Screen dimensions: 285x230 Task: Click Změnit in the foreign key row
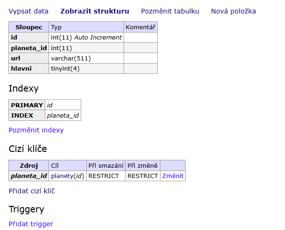[x=173, y=176]
